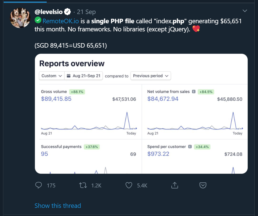This screenshot has width=258, height=216.
Task: Click the info icon near Spend per customer
Action: pos(190,147)
